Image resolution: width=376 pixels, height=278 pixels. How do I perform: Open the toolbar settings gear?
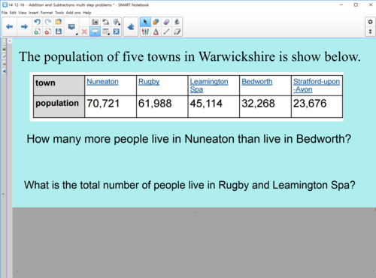370,22
